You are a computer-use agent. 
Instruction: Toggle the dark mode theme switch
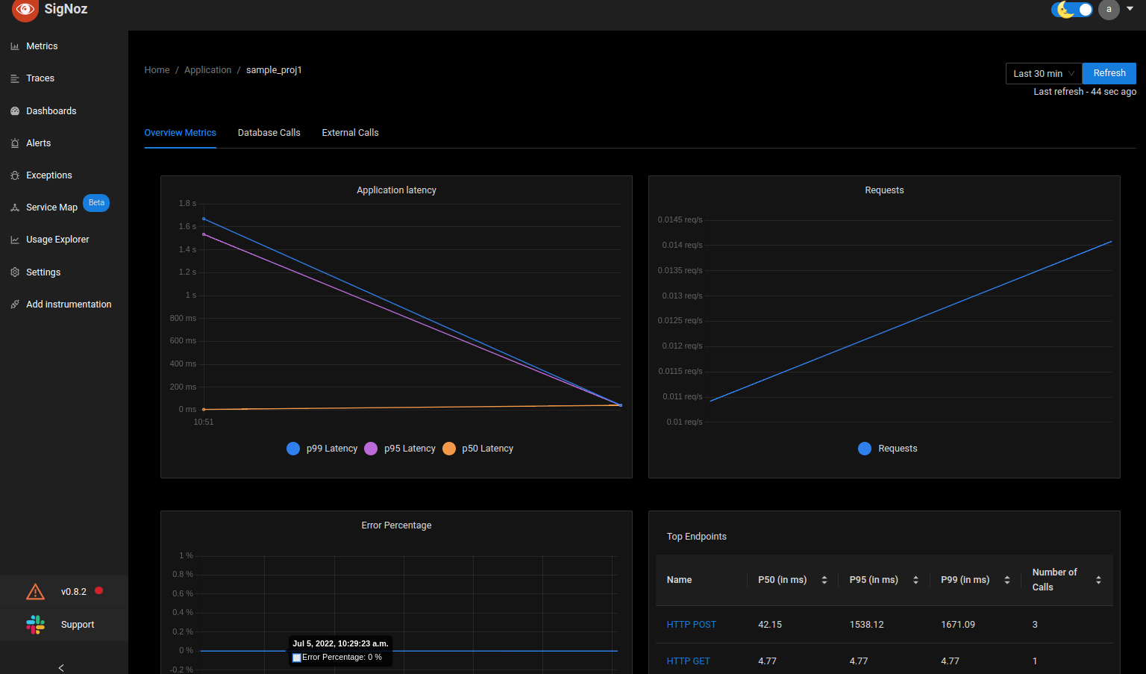coord(1072,10)
